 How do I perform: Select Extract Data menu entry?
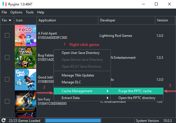(x=82, y=98)
